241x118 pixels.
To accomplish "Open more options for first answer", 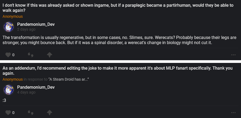I will click(233, 55).
